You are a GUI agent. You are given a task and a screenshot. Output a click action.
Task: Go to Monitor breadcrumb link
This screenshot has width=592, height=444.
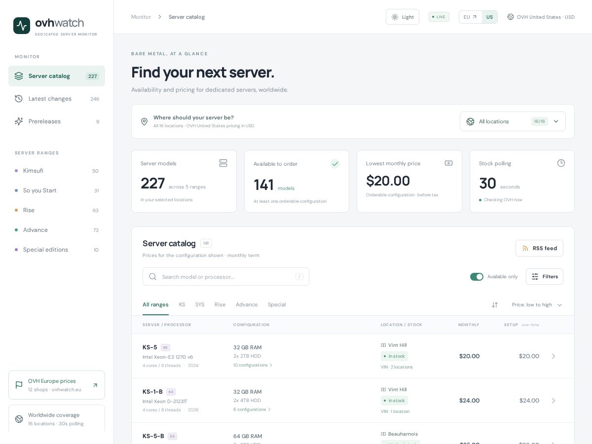point(141,17)
